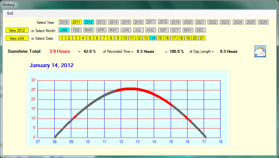This screenshot has height=158, width=279.
Task: Choose the JUL month button
Action: 138,30
